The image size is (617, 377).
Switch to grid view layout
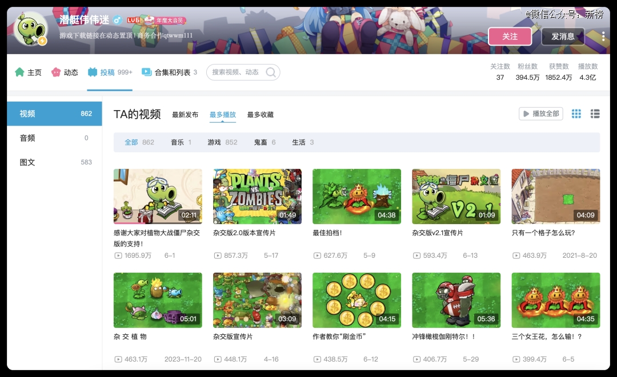coord(576,114)
